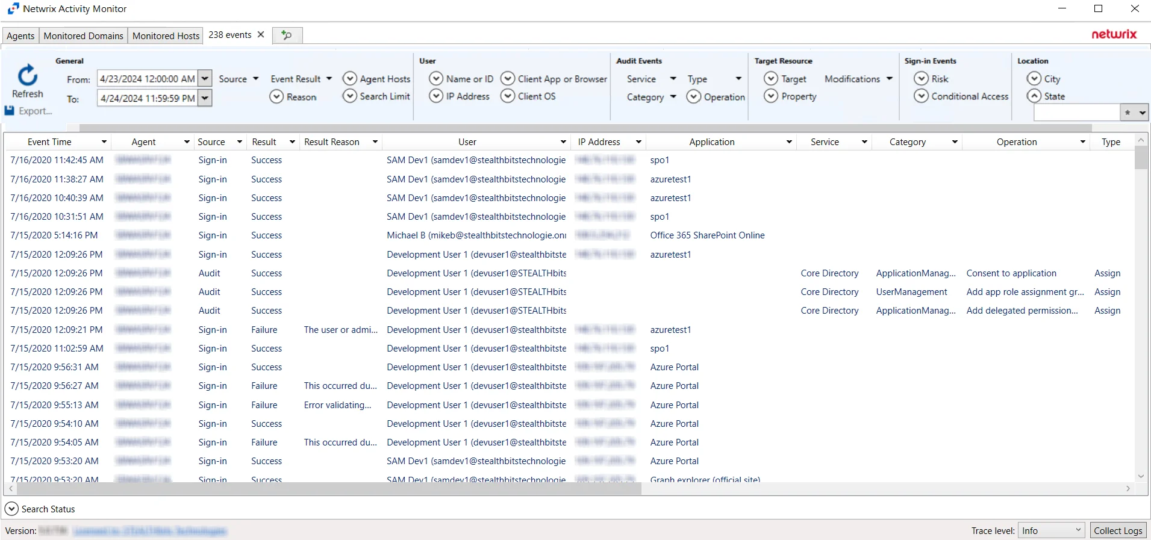Expand the Agent Hosts filter
Viewport: 1151px width, 540px height.
click(350, 79)
